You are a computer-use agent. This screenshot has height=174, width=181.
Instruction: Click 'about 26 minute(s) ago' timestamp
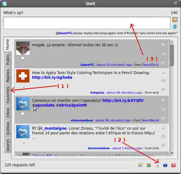pyautogui.click(x=124, y=93)
